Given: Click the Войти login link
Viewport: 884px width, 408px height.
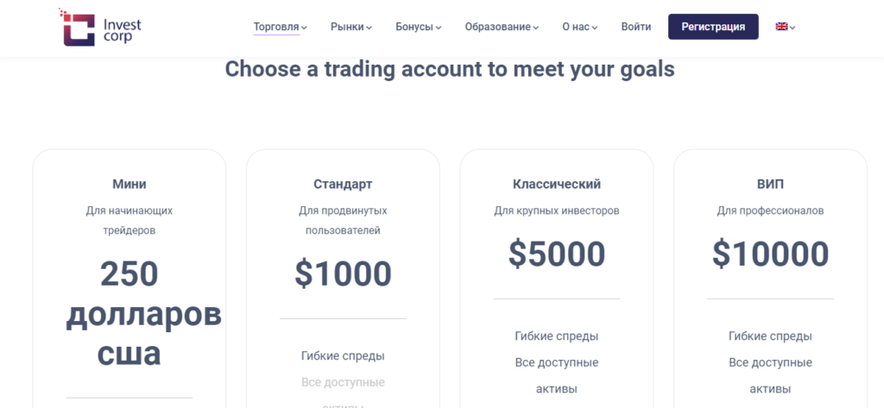Looking at the screenshot, I should point(636,27).
